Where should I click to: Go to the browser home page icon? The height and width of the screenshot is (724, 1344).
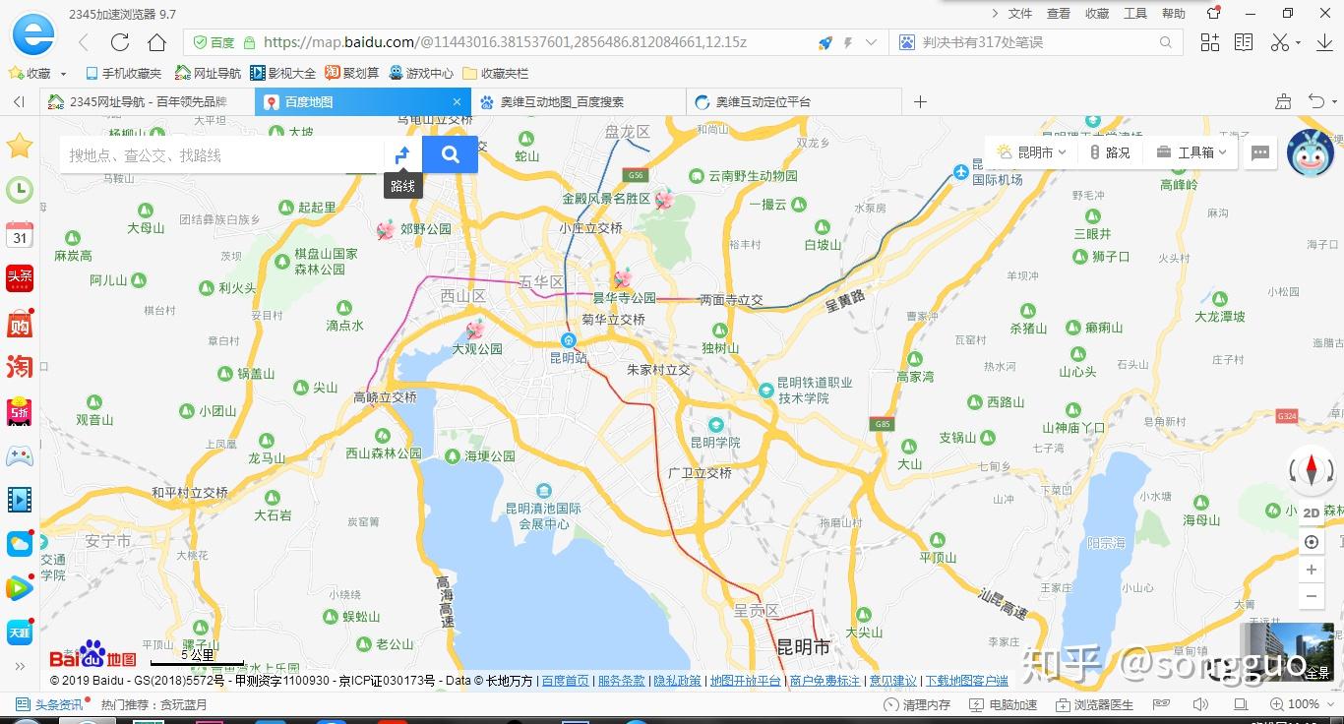click(156, 42)
